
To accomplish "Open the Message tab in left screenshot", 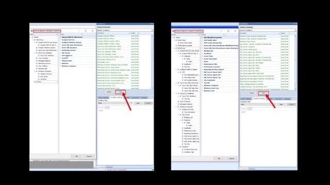I will [144, 98].
